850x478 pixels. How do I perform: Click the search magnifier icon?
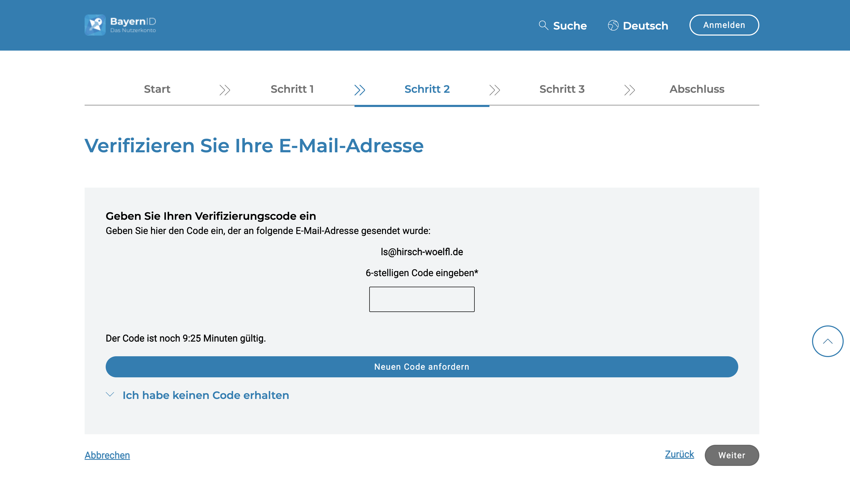point(543,25)
